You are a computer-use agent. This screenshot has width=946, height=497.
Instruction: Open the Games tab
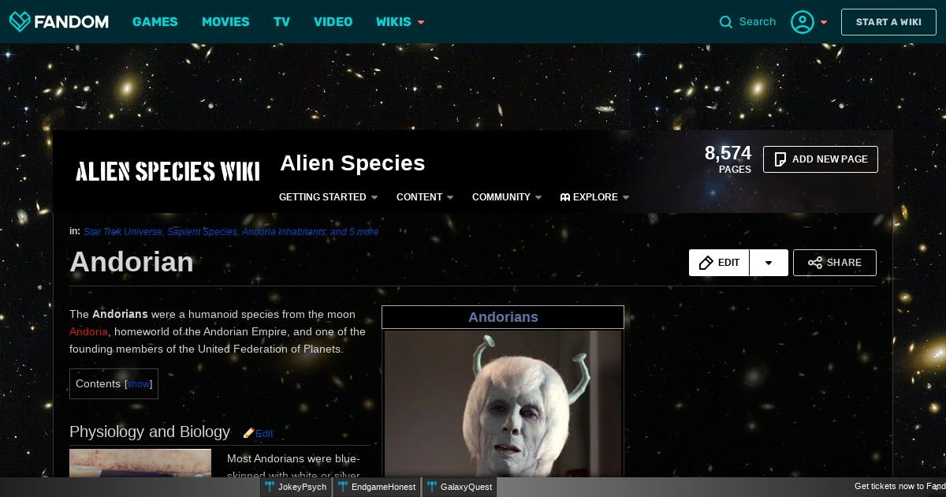[x=155, y=22]
